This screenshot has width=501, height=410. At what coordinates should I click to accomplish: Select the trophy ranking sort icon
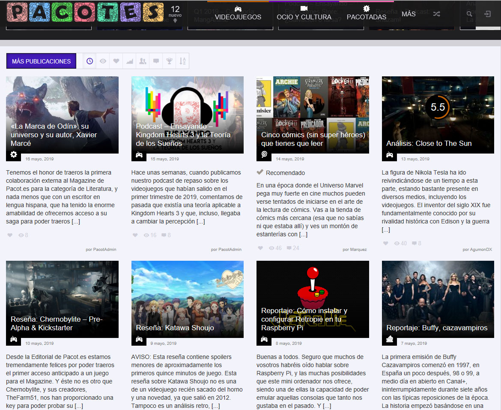tap(169, 61)
